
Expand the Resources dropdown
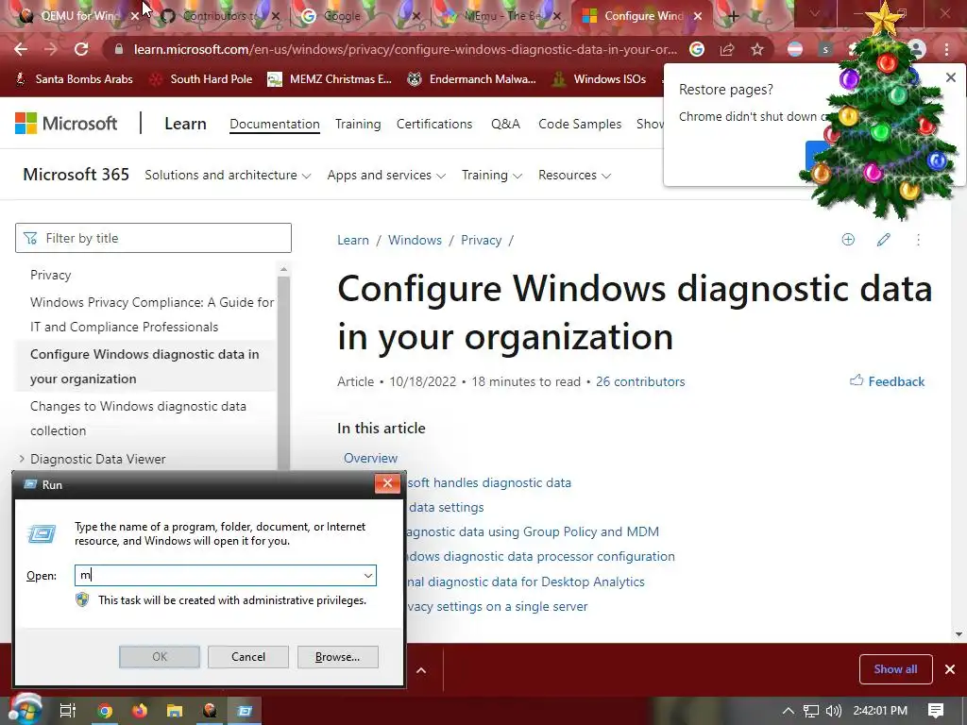pyautogui.click(x=574, y=175)
